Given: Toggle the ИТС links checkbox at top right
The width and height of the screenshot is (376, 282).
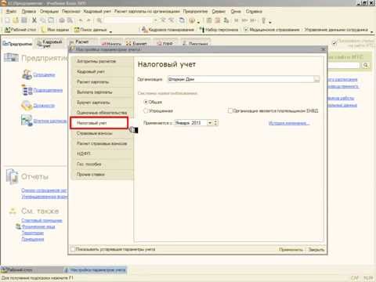Looking at the screenshot, I should (x=334, y=43).
